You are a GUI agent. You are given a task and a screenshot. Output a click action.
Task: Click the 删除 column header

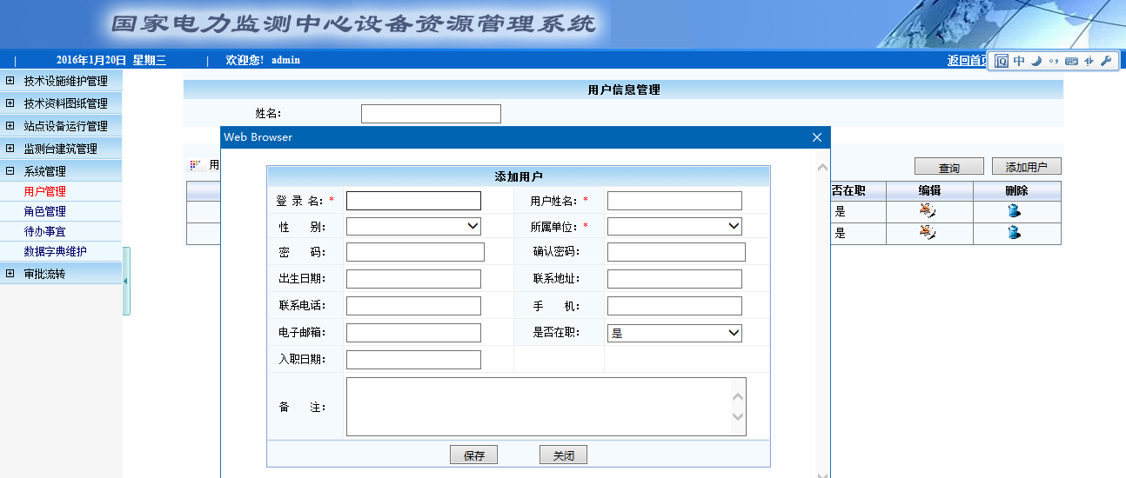(x=1016, y=190)
